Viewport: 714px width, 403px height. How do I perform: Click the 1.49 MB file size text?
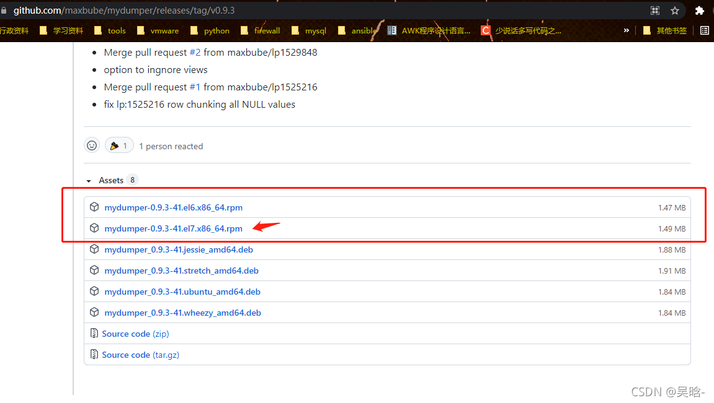click(672, 228)
